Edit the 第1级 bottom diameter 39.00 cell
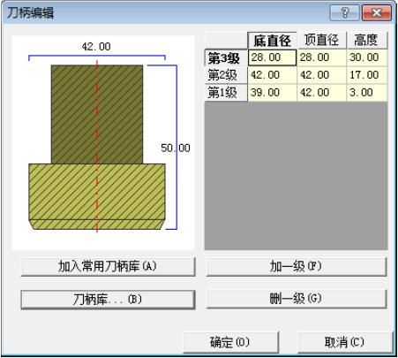 (x=273, y=93)
